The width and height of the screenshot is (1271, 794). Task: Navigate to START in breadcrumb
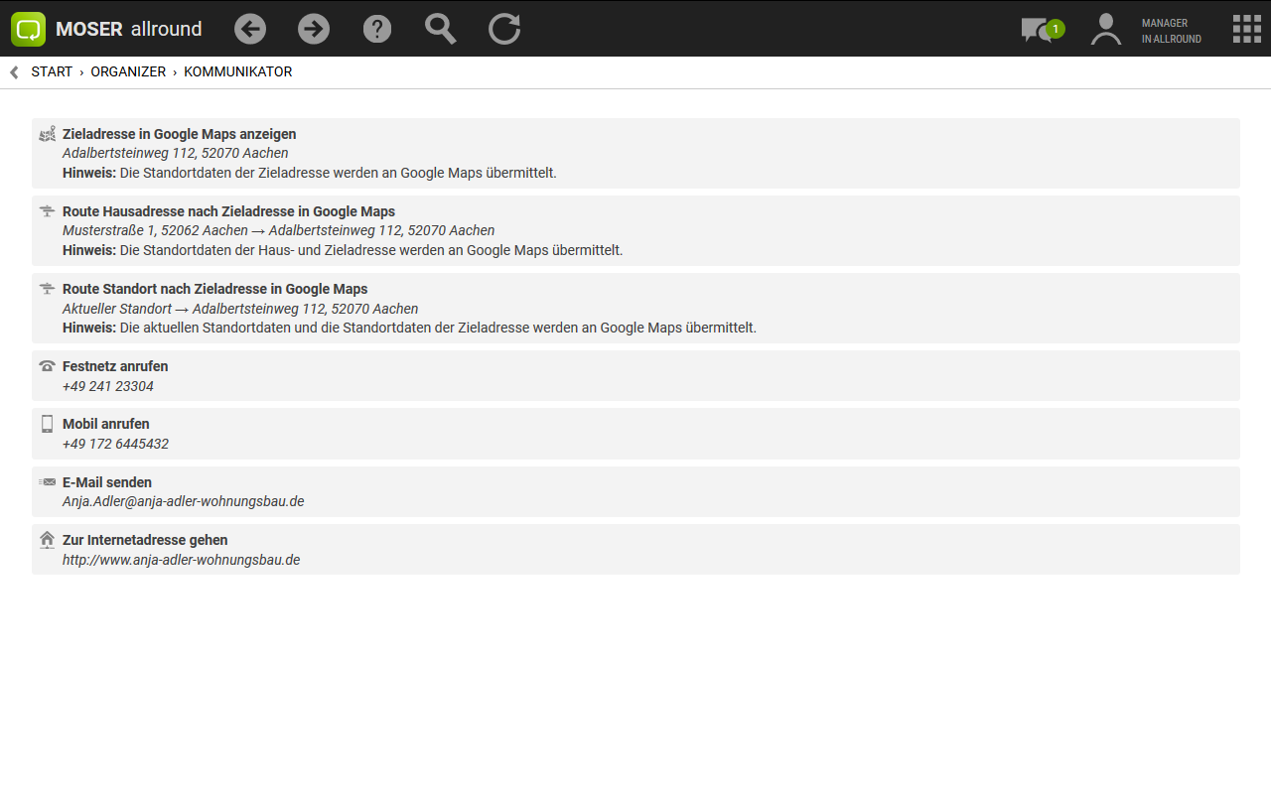click(52, 72)
